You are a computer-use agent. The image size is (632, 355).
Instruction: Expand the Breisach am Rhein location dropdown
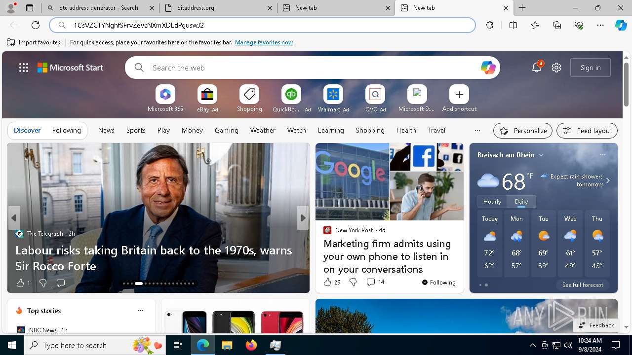click(x=541, y=155)
